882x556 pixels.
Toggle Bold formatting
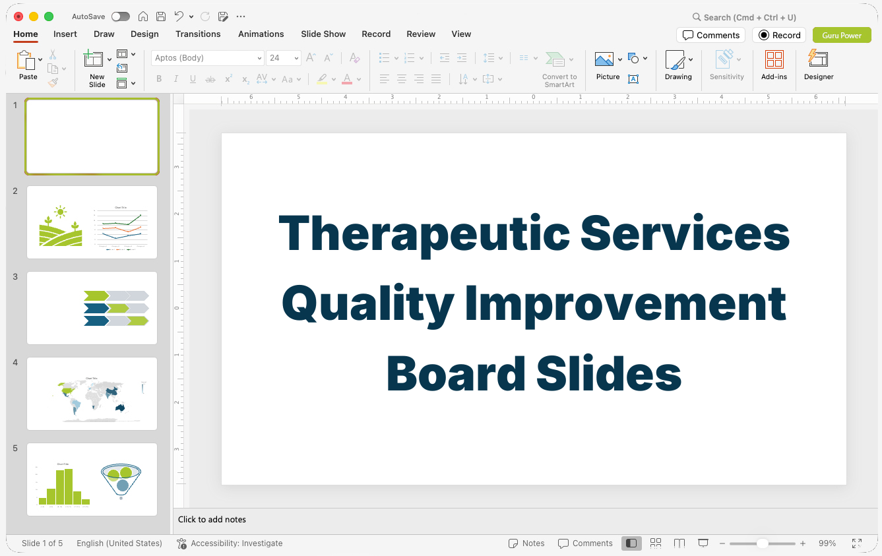tap(159, 79)
